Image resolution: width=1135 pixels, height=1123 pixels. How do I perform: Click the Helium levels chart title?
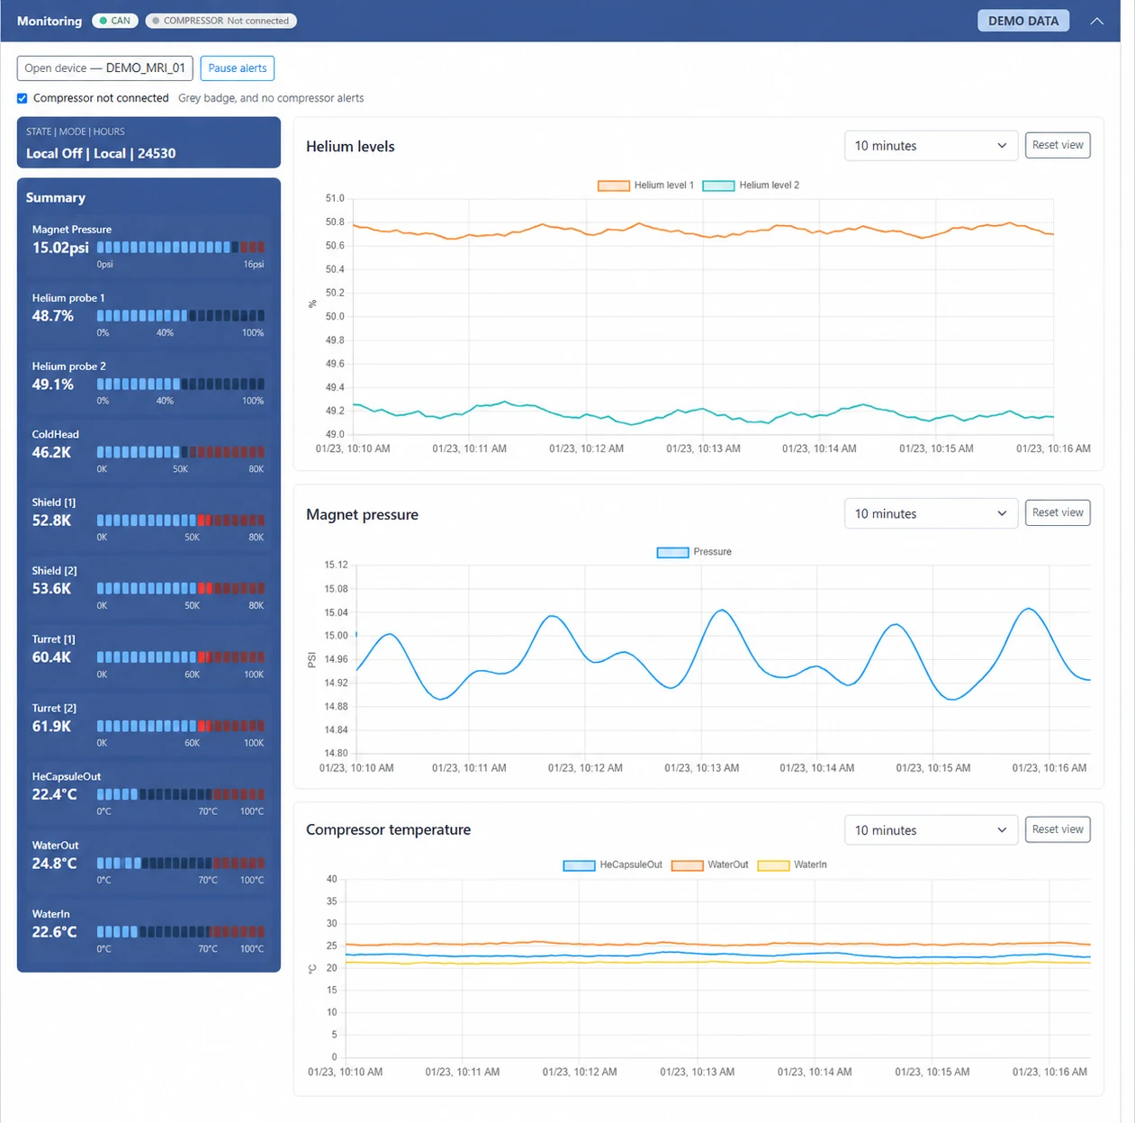coord(350,147)
